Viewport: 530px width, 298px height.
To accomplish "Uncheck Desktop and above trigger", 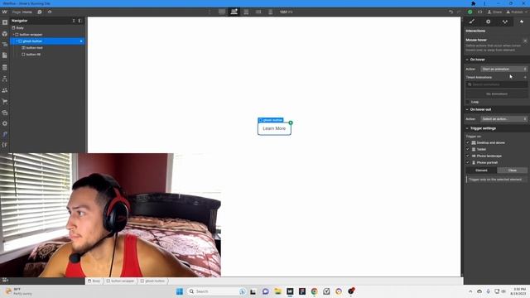I will pyautogui.click(x=468, y=142).
